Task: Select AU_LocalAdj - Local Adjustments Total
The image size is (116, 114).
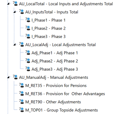Action: coord(61,45)
